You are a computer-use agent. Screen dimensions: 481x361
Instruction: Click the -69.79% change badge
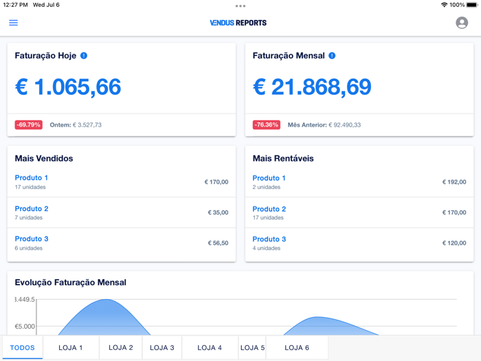[x=29, y=124]
